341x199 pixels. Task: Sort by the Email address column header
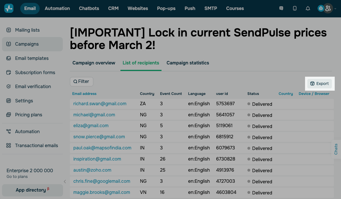click(84, 94)
